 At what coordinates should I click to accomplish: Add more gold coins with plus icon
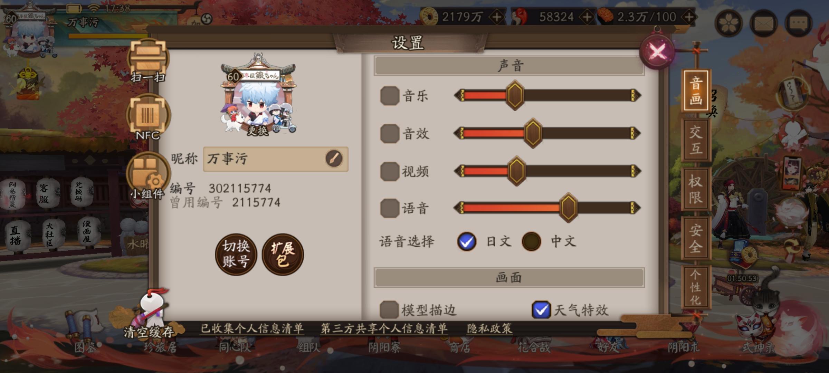[x=496, y=17]
